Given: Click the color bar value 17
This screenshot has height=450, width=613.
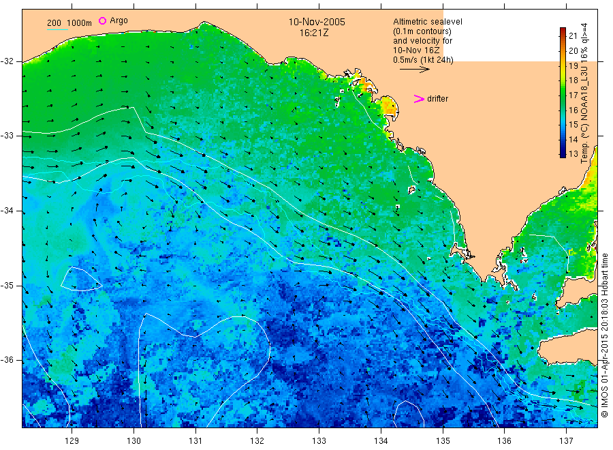Looking at the screenshot, I should coord(573,95).
